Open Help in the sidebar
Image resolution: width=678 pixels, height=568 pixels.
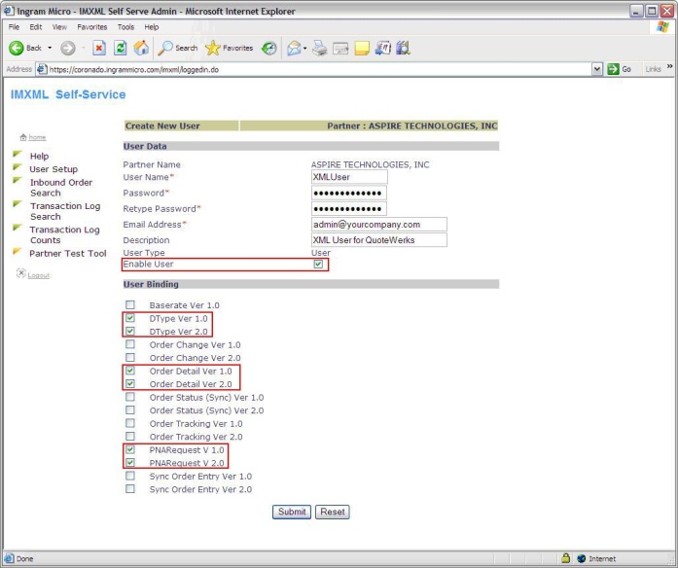(x=39, y=156)
